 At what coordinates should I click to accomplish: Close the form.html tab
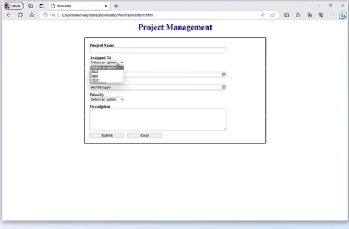coord(106,6)
